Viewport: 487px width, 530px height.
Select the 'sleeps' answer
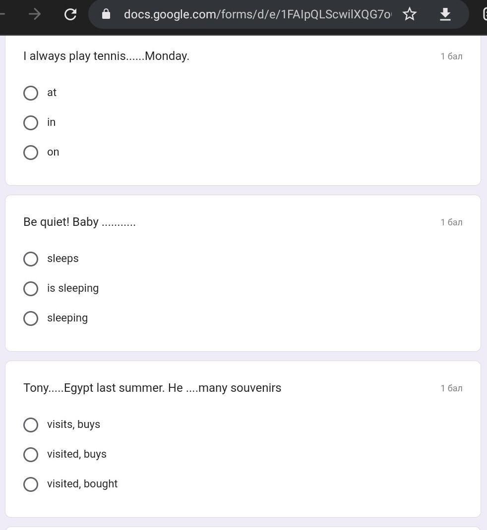pos(31,259)
